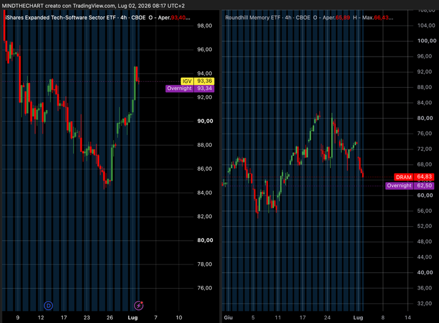
Task: Click the Aper. 93,40 open value in IGV header
Action: [x=171, y=18]
